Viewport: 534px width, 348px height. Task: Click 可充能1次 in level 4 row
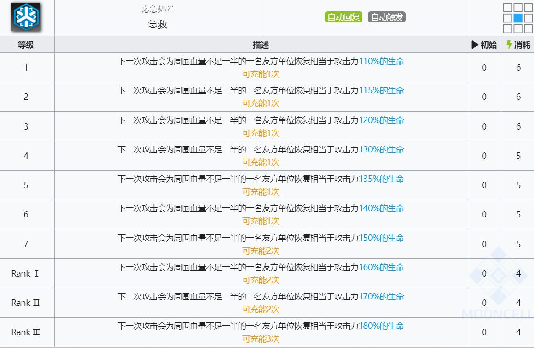click(261, 163)
